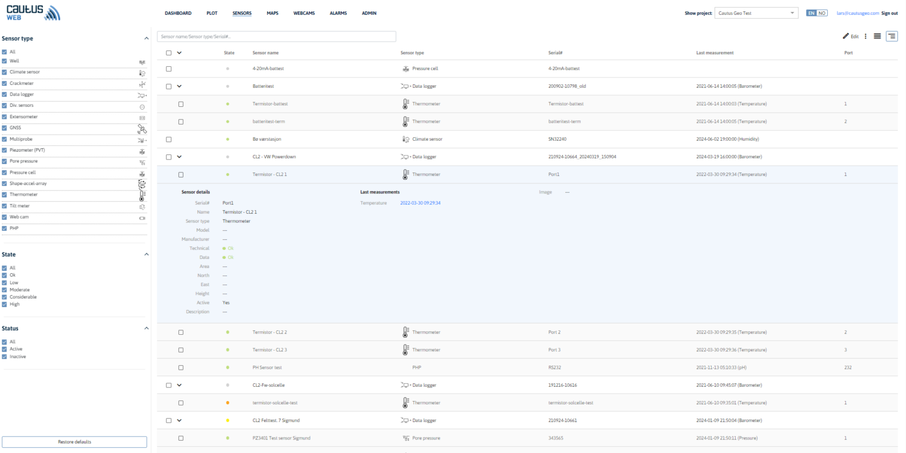Viewport: 906px width, 453px height.
Task: Select the Termistor - CL2 2 row checkbox
Action: (x=181, y=333)
